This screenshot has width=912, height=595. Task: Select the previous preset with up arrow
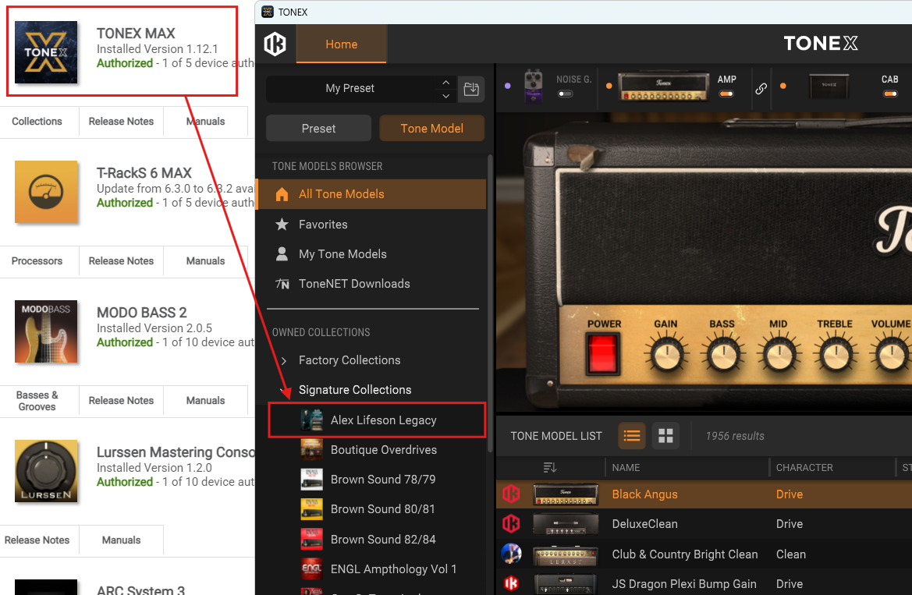(445, 82)
